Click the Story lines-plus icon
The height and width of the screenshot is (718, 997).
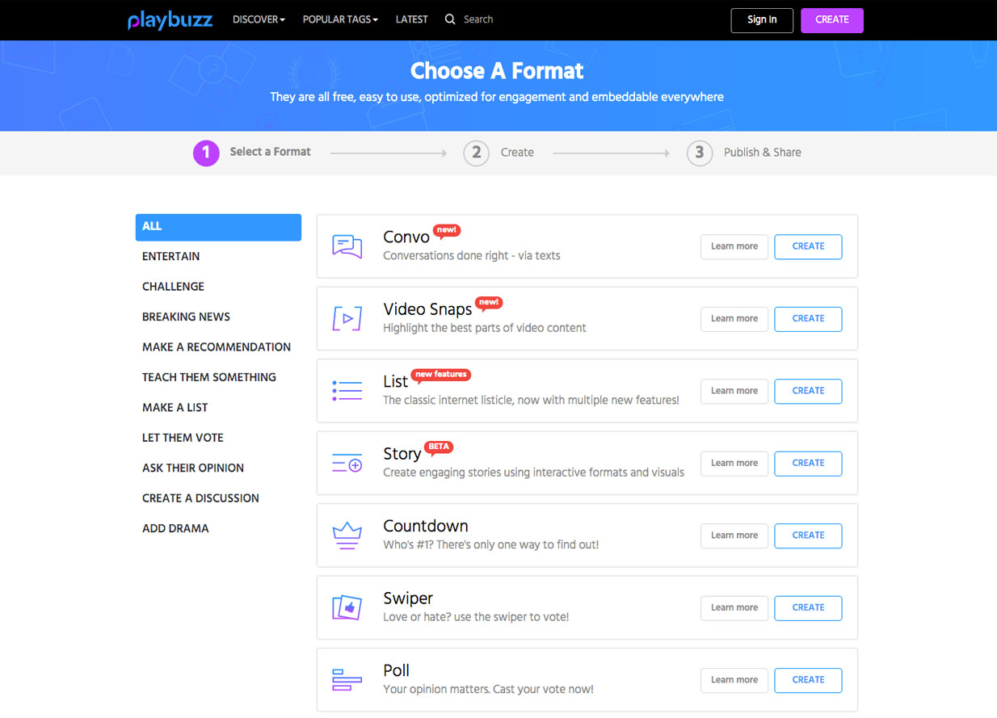(347, 463)
